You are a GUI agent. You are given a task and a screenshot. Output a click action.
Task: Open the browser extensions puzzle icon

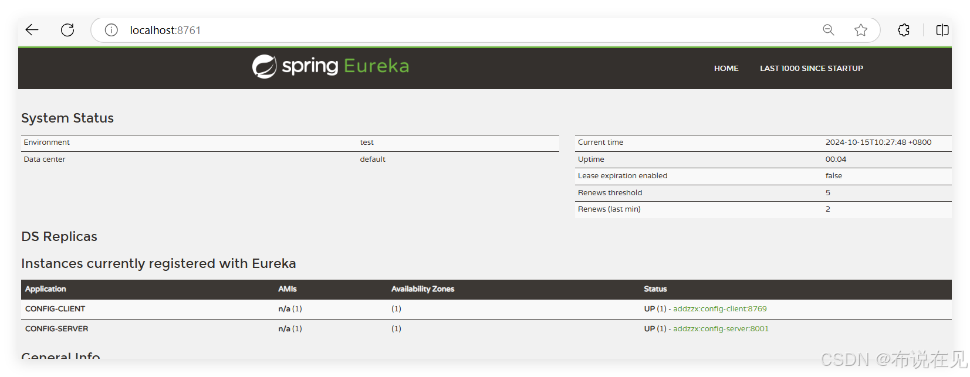[904, 30]
